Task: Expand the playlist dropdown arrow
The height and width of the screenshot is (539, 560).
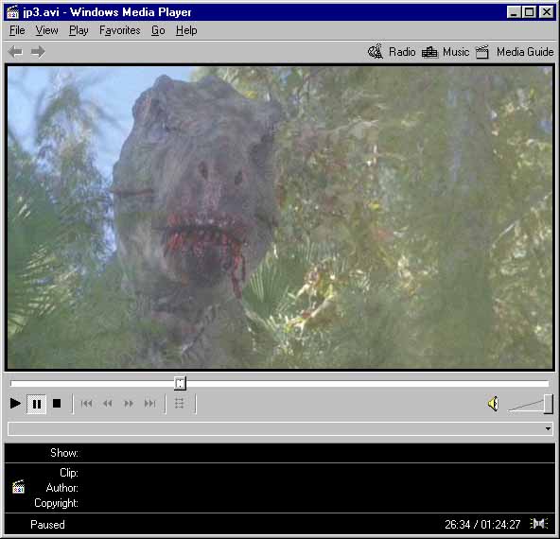Action: coord(549,428)
